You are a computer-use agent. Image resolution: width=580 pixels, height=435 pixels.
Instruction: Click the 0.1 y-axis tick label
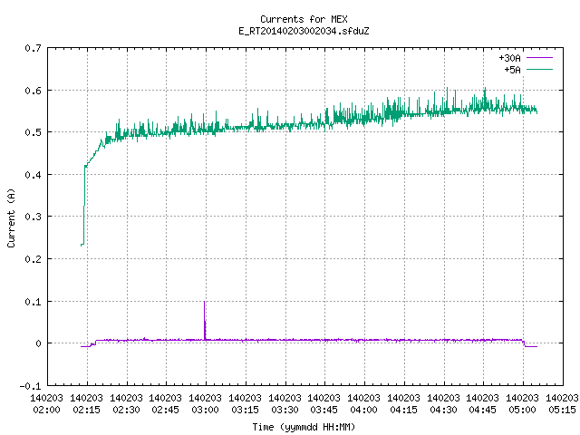(33, 302)
